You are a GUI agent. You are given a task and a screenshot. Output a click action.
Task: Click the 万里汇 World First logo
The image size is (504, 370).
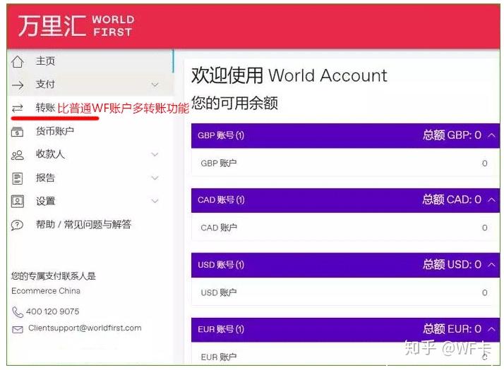coord(76,25)
